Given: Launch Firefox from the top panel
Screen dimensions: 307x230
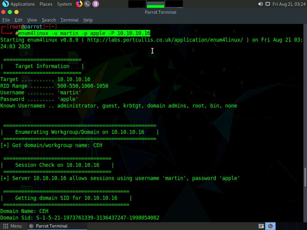Looking at the screenshot, I should click(x=79, y=4).
